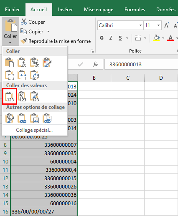Open Collage spécial… dialog
Viewport: 178px width, 216px height.
(x=34, y=130)
